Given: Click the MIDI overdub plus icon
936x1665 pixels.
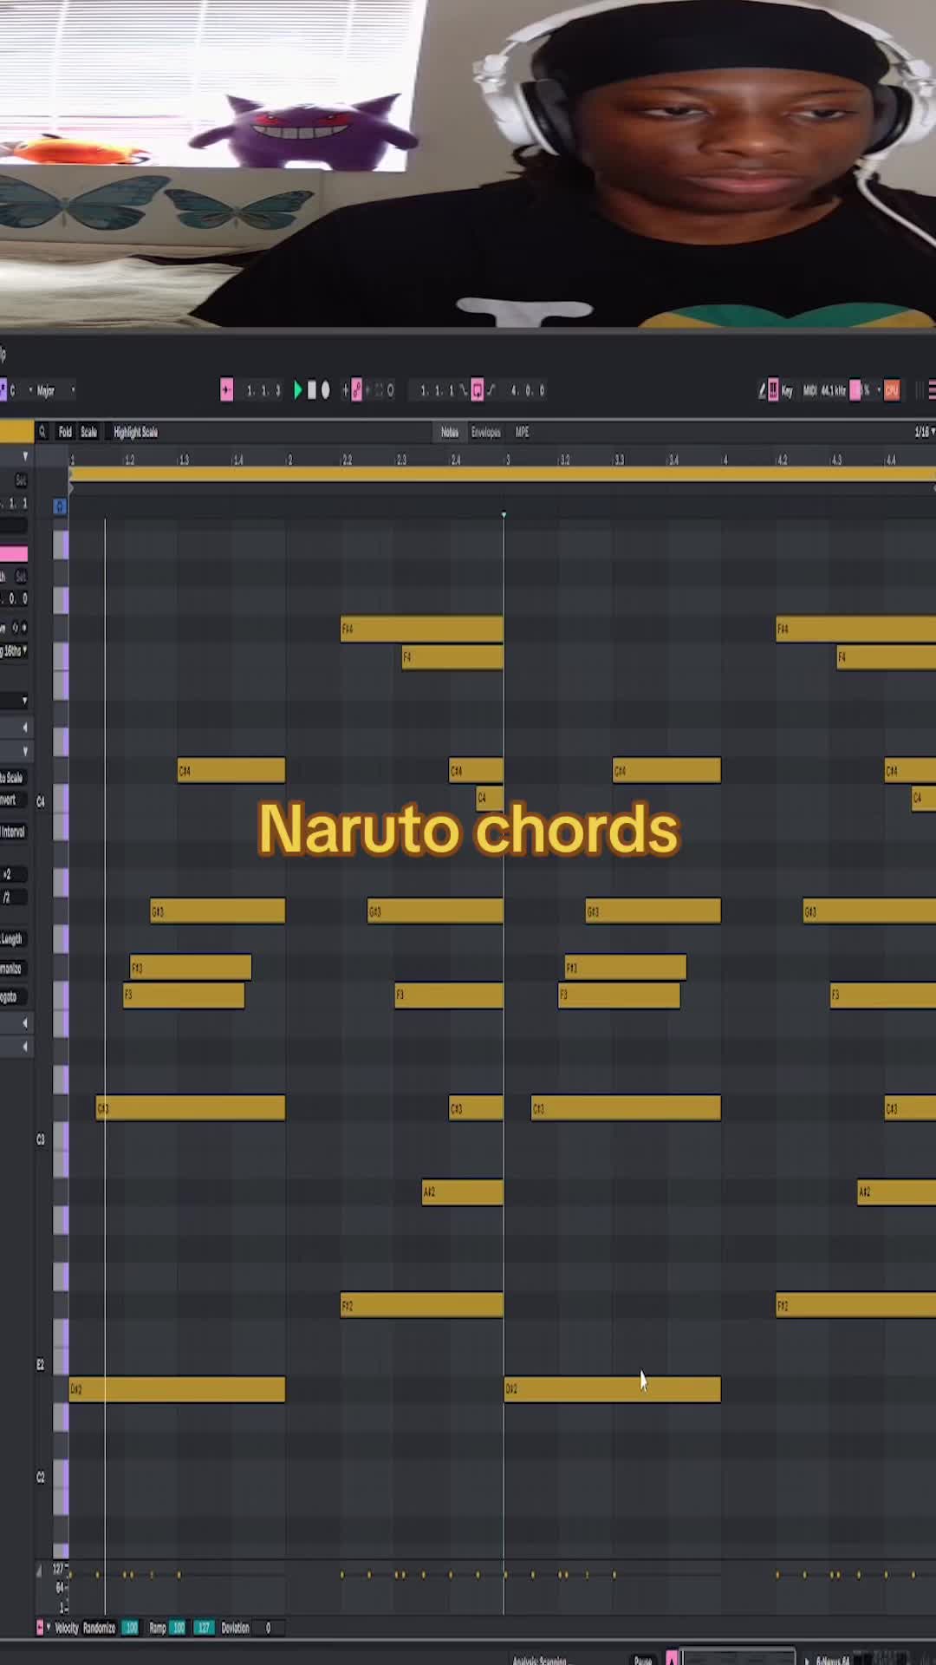Looking at the screenshot, I should (x=345, y=390).
